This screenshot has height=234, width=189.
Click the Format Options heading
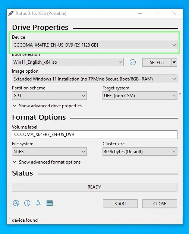click(x=39, y=117)
